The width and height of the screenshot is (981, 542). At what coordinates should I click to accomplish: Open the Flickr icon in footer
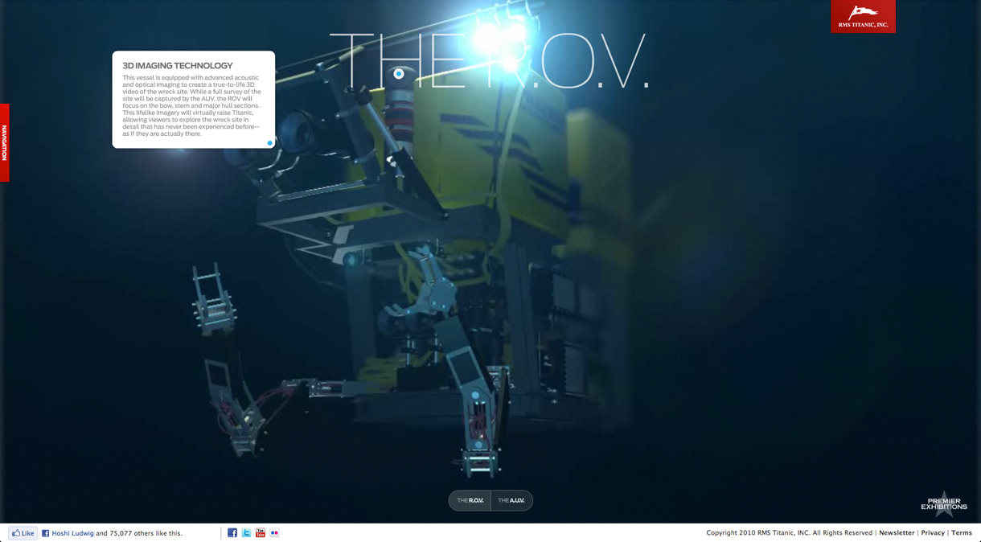[x=274, y=532]
